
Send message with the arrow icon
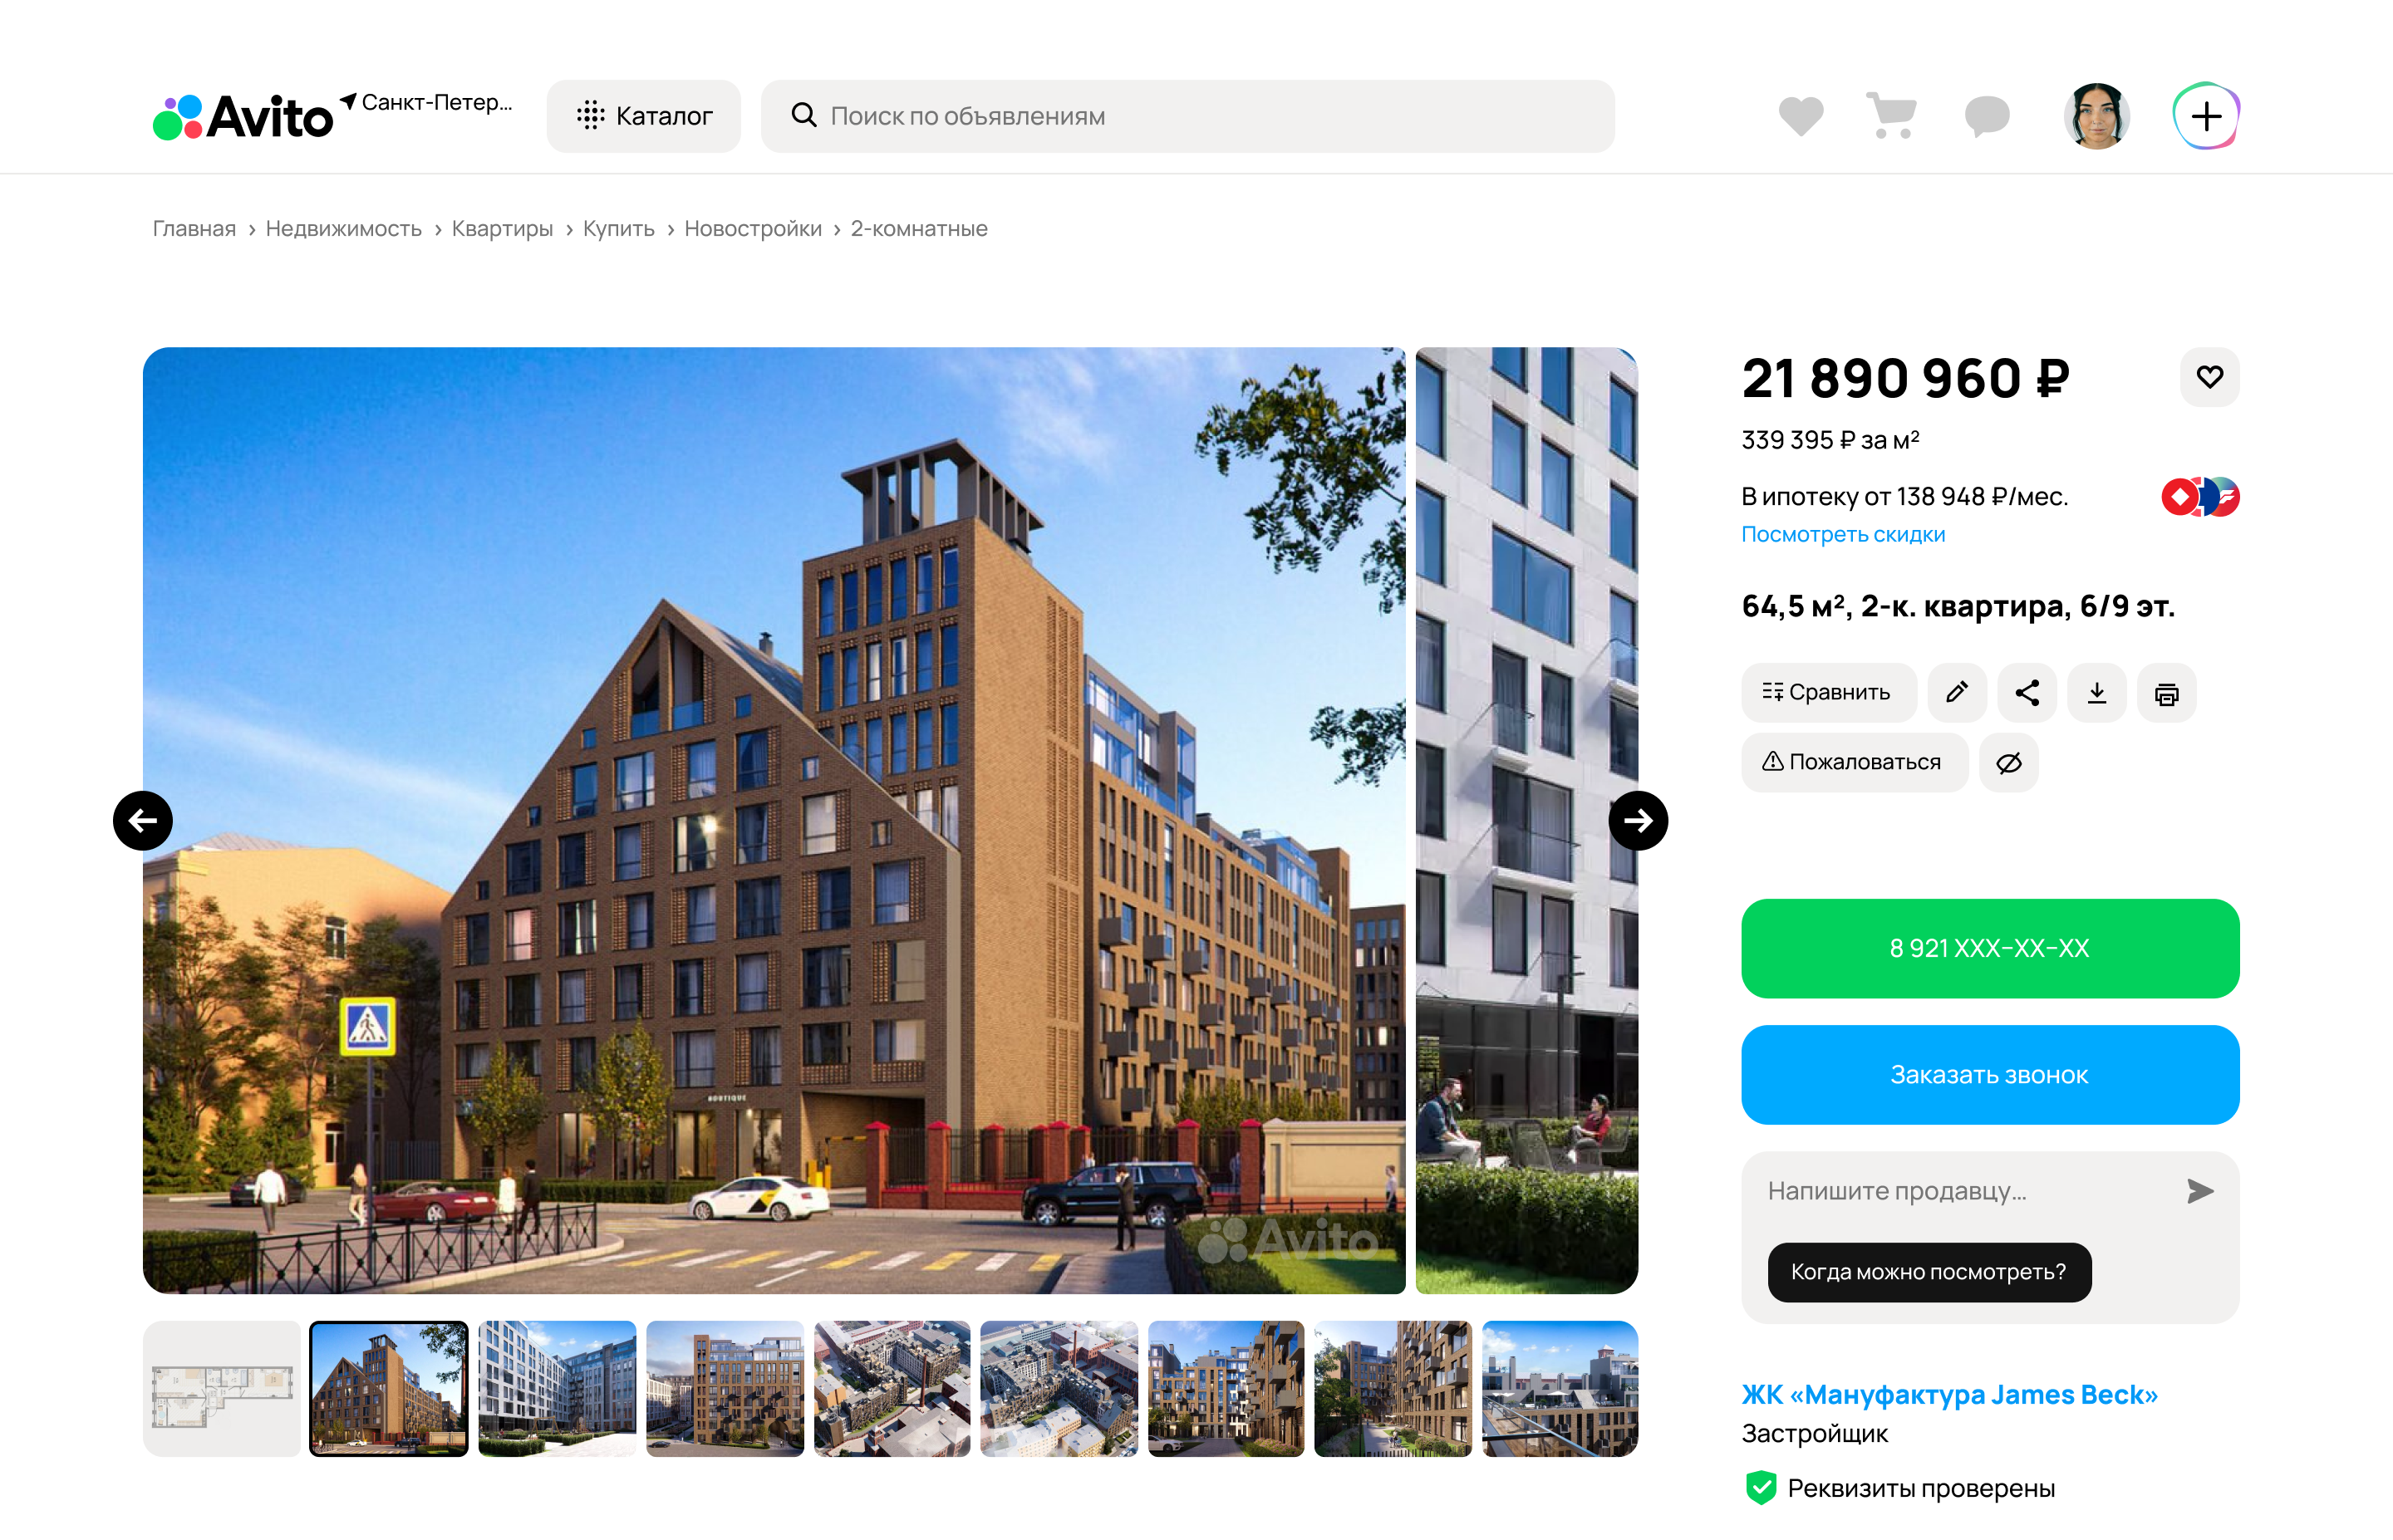click(2199, 1190)
